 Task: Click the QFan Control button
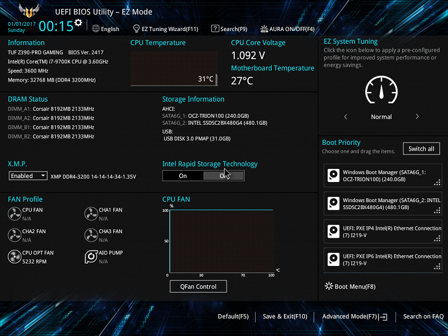tap(198, 286)
